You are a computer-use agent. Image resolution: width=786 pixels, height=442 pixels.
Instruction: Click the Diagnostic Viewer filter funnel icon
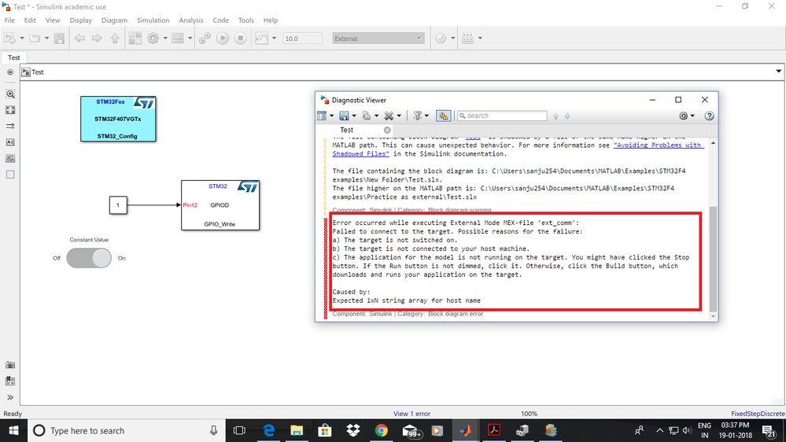coord(417,116)
